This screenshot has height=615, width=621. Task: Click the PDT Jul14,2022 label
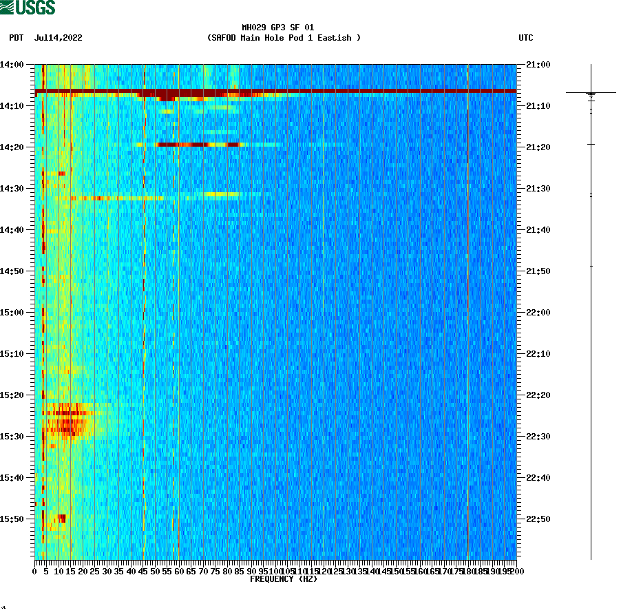pos(45,39)
